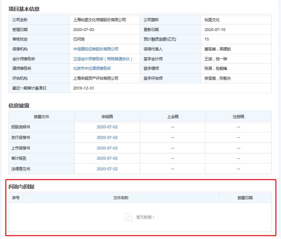
Task: Click the 上会稿 column header
Action: click(x=173, y=117)
